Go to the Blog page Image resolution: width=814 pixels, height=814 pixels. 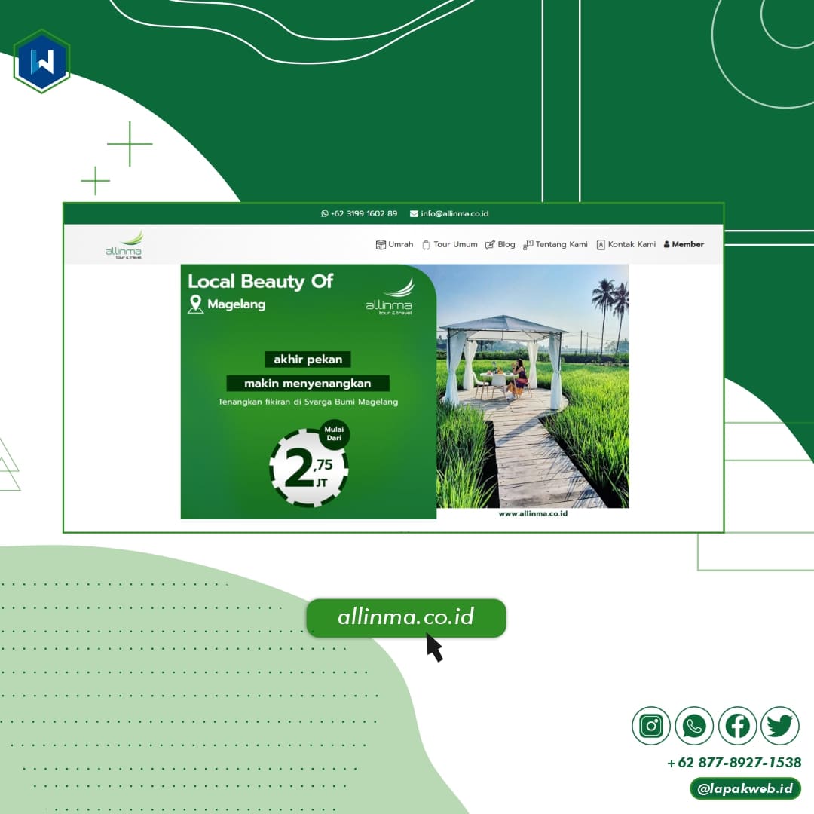point(500,244)
